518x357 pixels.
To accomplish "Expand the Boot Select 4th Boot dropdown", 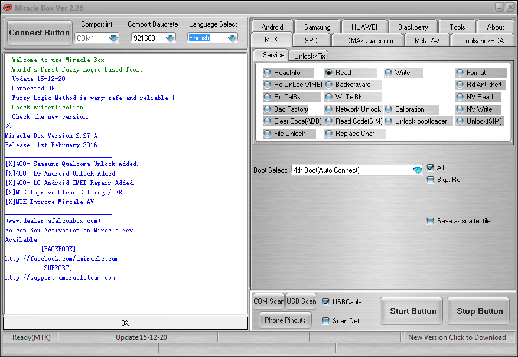I will (417, 170).
